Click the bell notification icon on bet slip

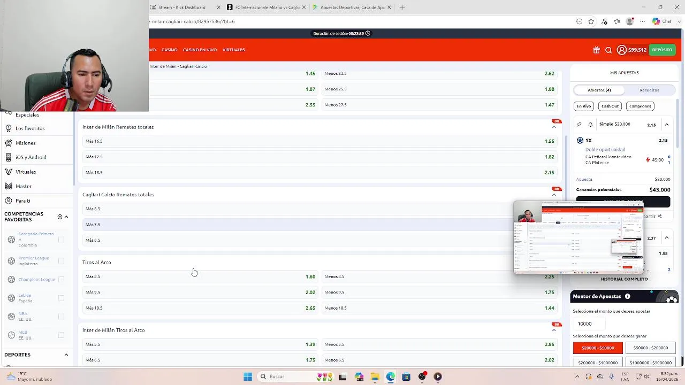590,124
